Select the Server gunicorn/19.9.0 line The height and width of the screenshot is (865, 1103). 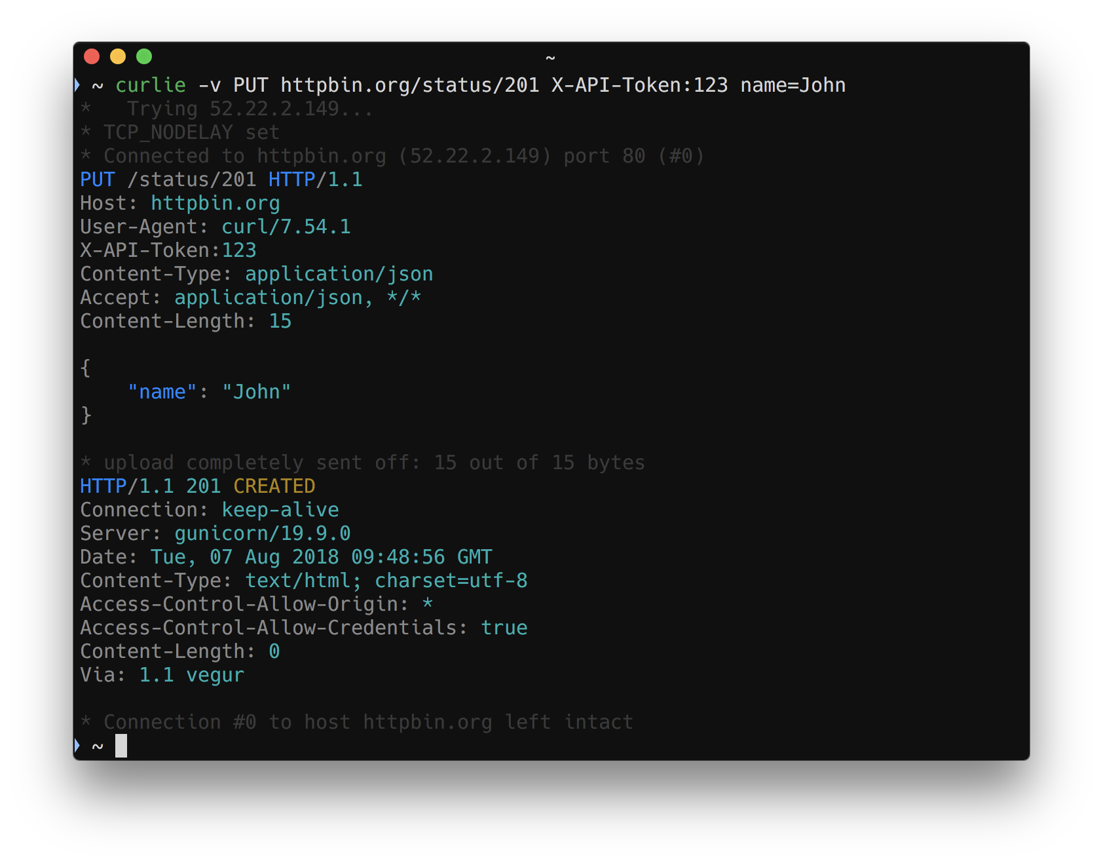[215, 533]
